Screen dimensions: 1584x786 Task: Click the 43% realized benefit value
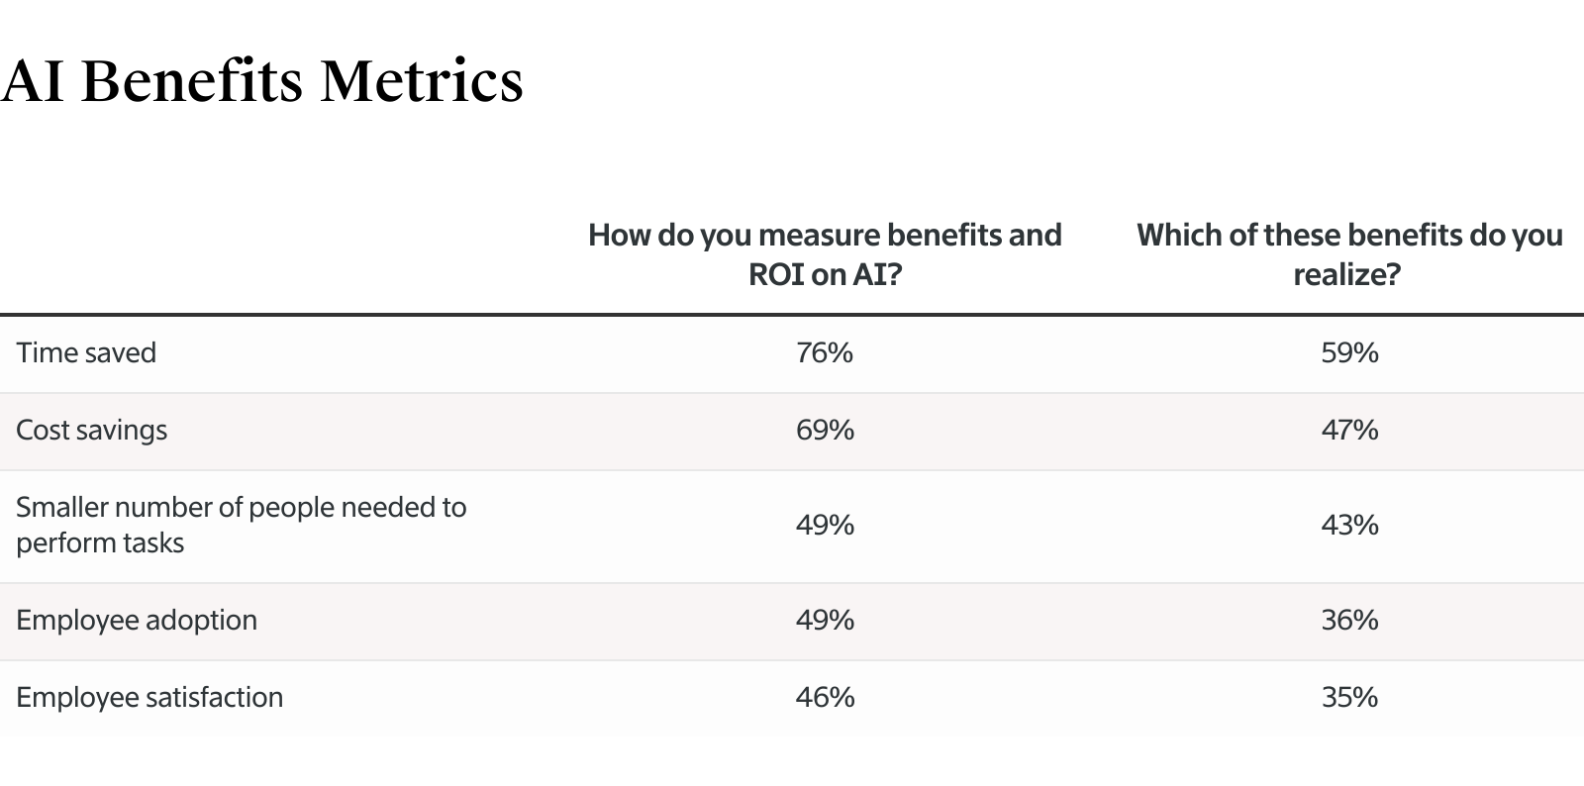1349,526
